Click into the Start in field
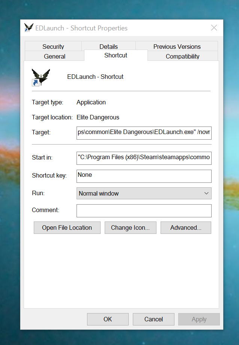Image resolution: width=239 pixels, height=345 pixels. [x=144, y=158]
